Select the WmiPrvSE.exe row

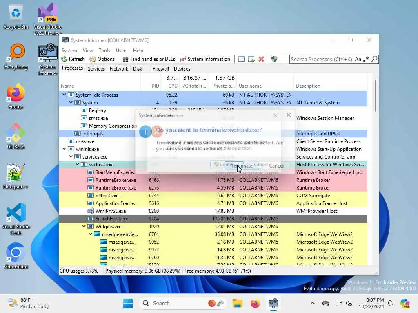click(x=213, y=211)
